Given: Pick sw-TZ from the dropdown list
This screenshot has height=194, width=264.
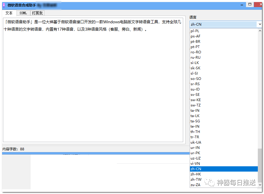Looking at the screenshot, I should coord(224,105).
